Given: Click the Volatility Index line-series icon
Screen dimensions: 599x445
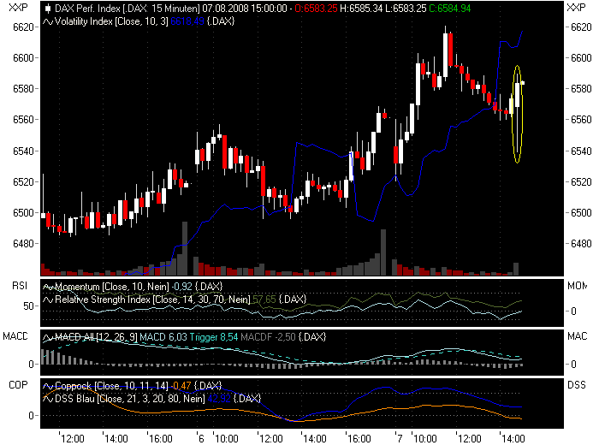Looking at the screenshot, I should 48,21.
